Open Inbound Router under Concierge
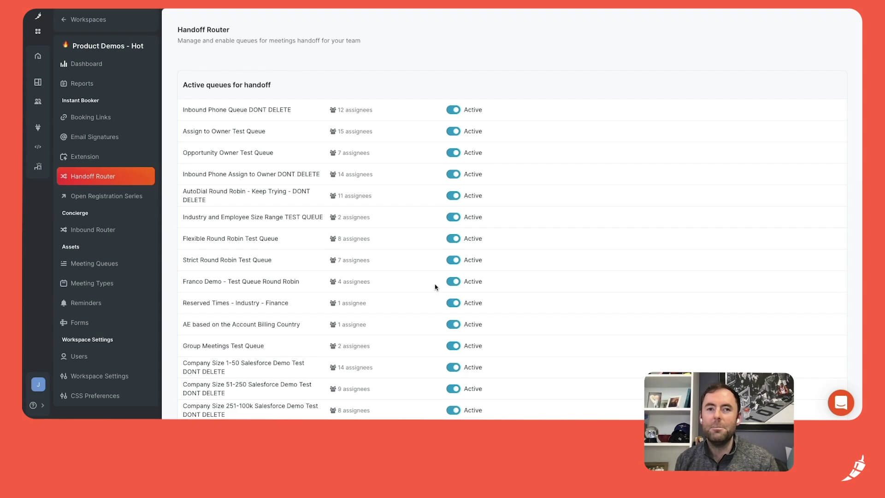885x498 pixels. point(93,230)
